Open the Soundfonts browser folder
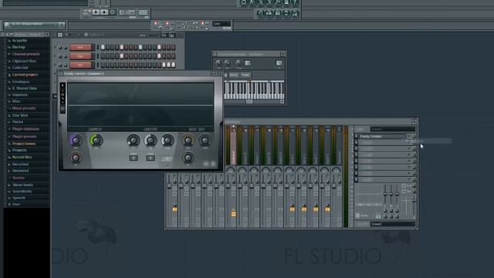 tap(22, 192)
